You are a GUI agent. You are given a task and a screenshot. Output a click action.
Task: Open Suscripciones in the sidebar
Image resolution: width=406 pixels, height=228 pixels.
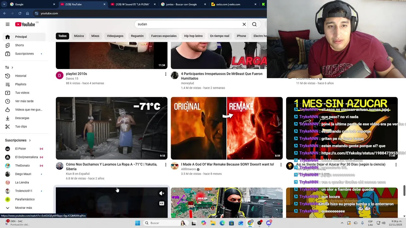(x=24, y=54)
